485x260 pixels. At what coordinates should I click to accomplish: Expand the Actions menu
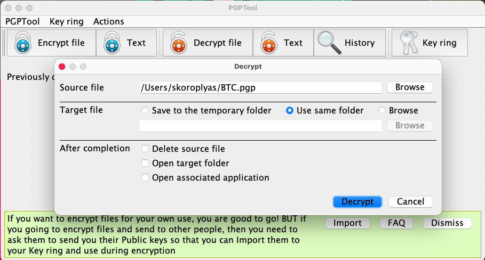pos(108,21)
